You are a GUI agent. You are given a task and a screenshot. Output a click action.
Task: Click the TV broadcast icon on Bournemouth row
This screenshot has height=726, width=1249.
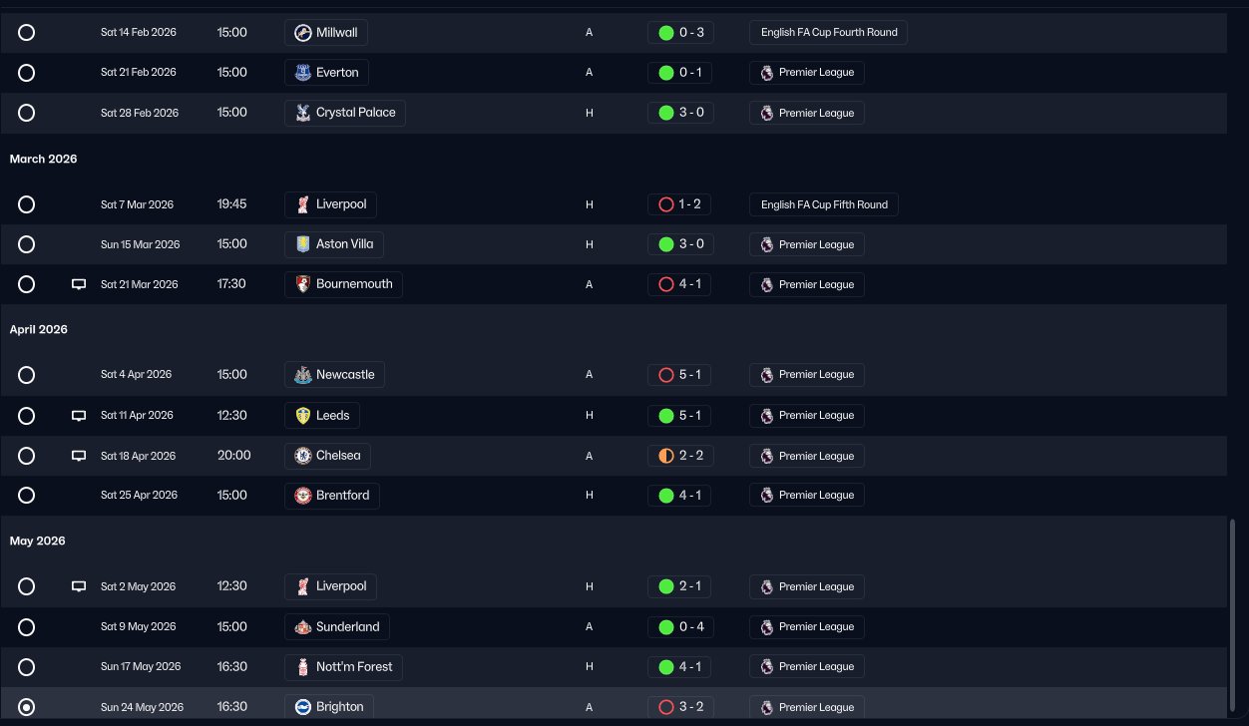79,284
